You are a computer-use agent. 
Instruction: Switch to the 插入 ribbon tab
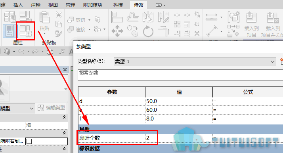point(18,5)
